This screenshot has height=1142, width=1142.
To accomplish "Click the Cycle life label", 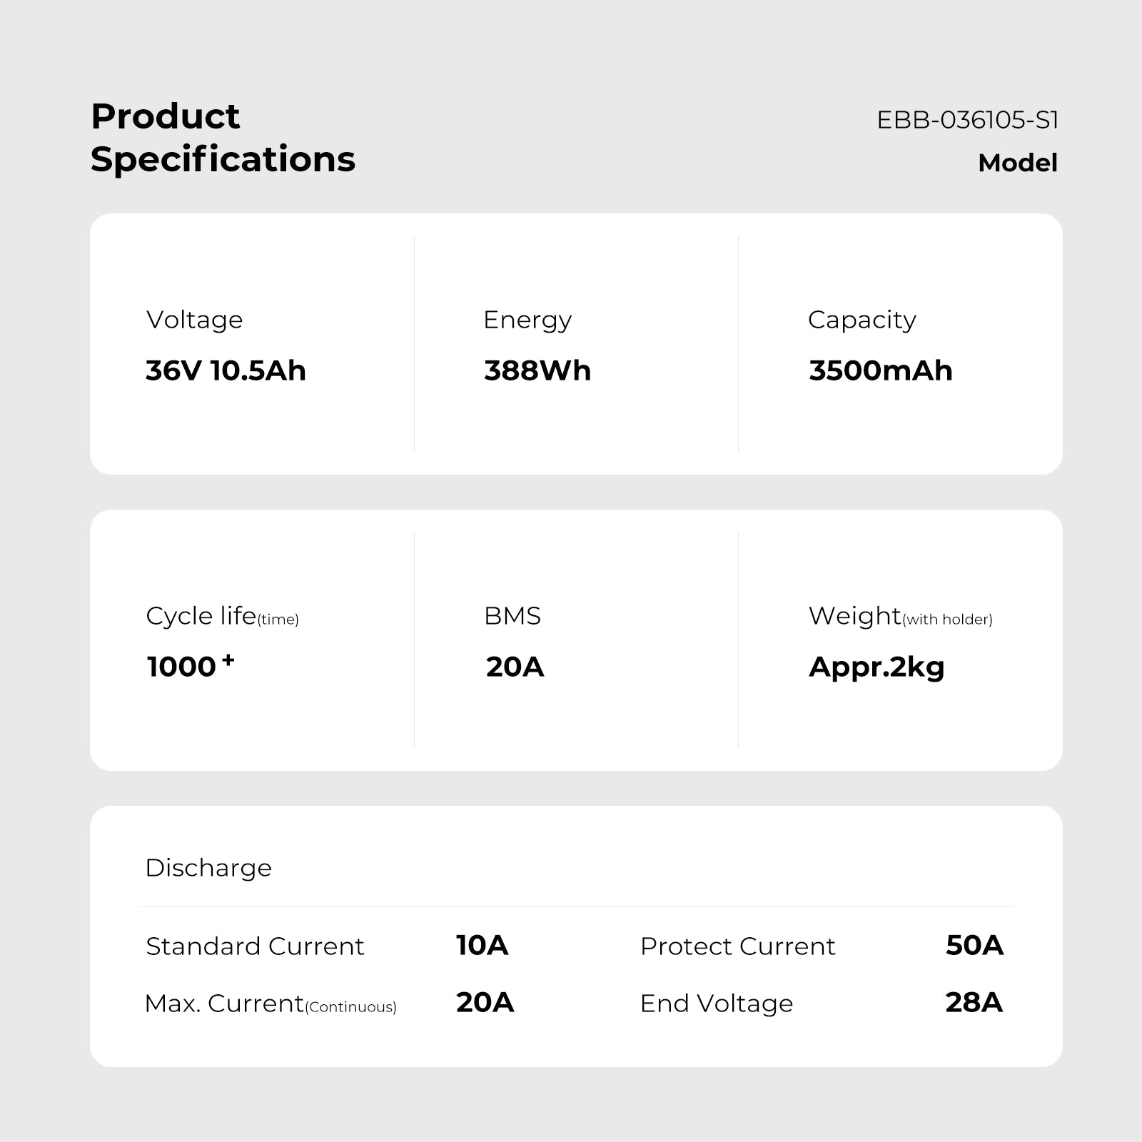I will (222, 616).
